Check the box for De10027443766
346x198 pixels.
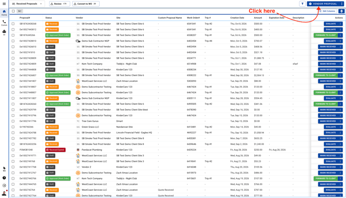click(13, 178)
